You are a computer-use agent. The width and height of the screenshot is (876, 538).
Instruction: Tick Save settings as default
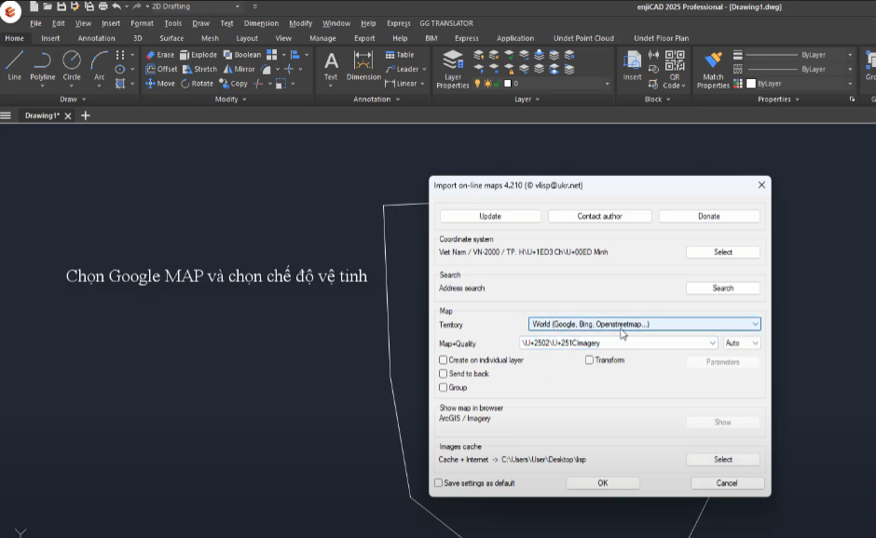pos(439,483)
